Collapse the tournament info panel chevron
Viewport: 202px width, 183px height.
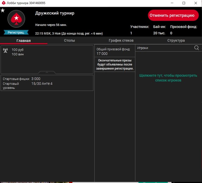click(x=47, y=73)
